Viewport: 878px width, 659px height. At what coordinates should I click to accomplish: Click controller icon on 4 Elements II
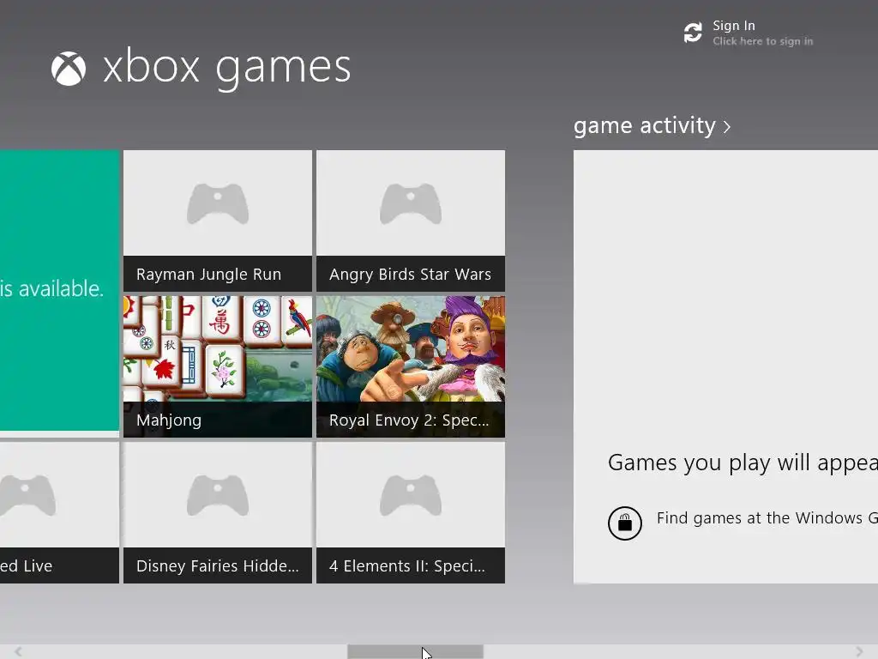pyautogui.click(x=411, y=495)
